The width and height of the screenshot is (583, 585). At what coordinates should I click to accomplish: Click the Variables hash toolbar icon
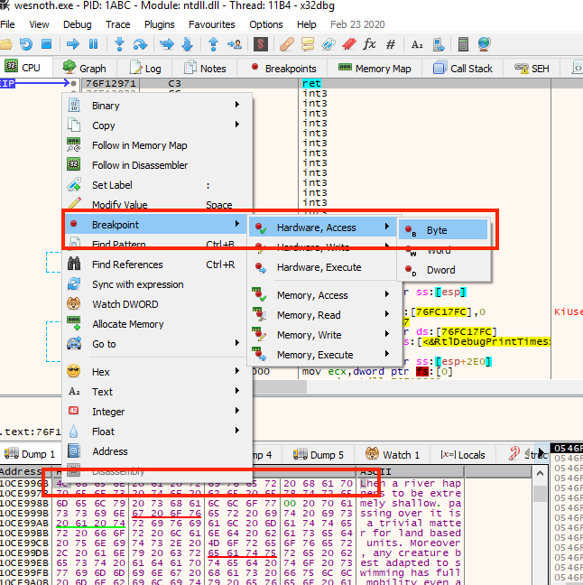pos(391,44)
